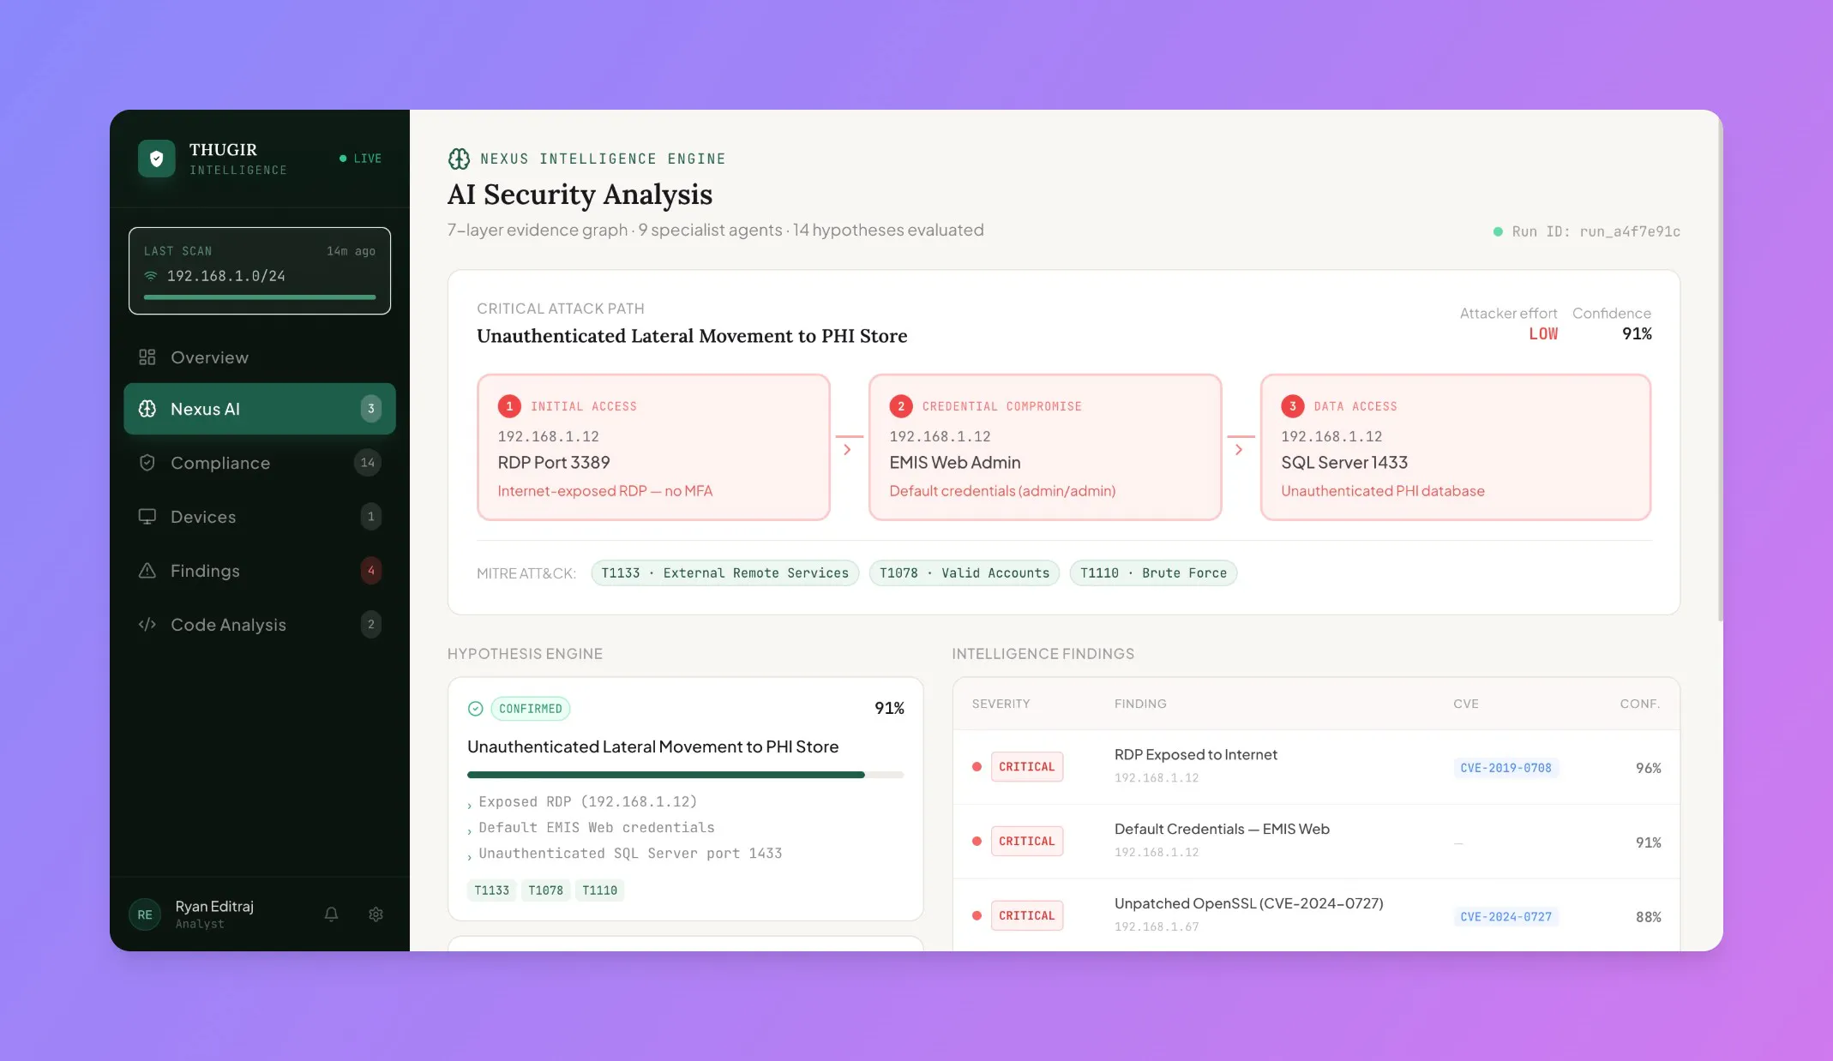Image resolution: width=1833 pixels, height=1061 pixels.
Task: Click red severity dot in Unpatched OpenSSL row
Action: tap(977, 915)
